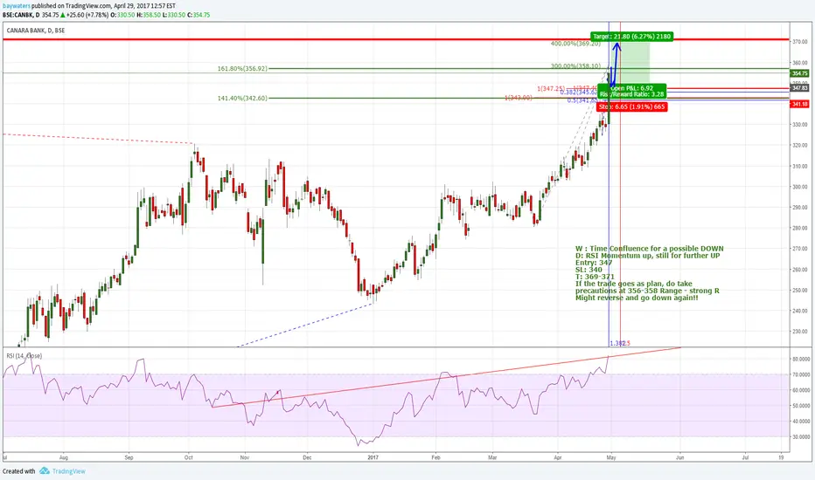The height and width of the screenshot is (480, 815).
Task: Click the 'BSE:CANBK, D' symbol text
Action: click(x=21, y=15)
